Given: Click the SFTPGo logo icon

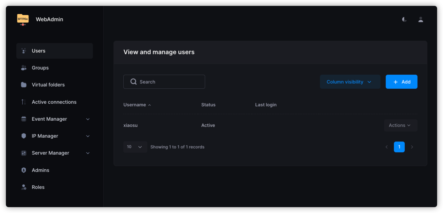Looking at the screenshot, I should coord(23,20).
